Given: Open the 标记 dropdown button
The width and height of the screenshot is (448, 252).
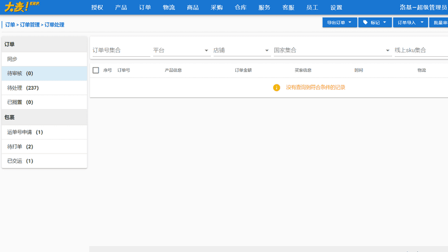Looking at the screenshot, I should point(375,23).
